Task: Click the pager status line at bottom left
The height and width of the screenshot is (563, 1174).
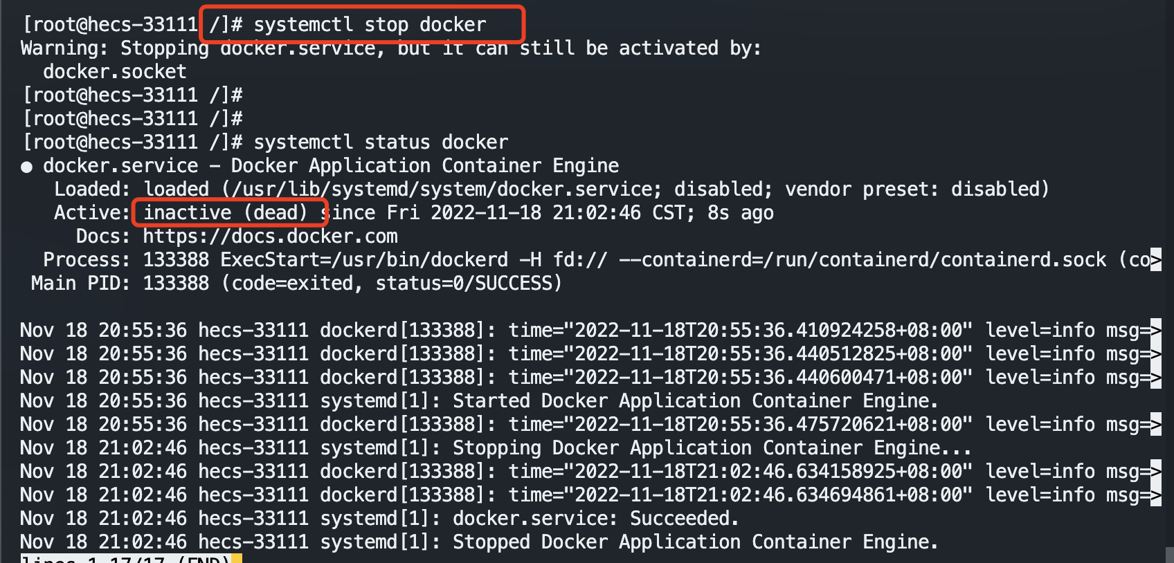Action: (x=125, y=558)
